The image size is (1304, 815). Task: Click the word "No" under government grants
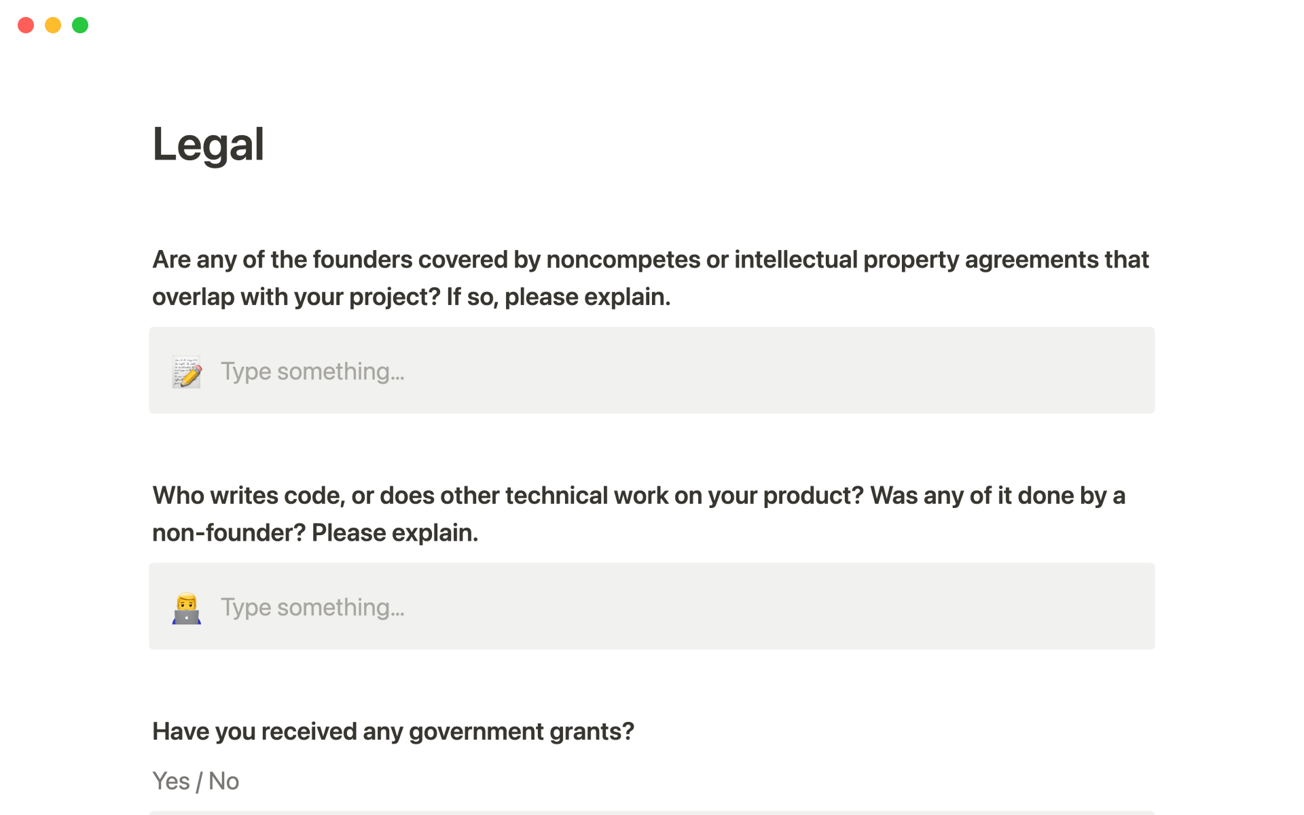tap(224, 781)
